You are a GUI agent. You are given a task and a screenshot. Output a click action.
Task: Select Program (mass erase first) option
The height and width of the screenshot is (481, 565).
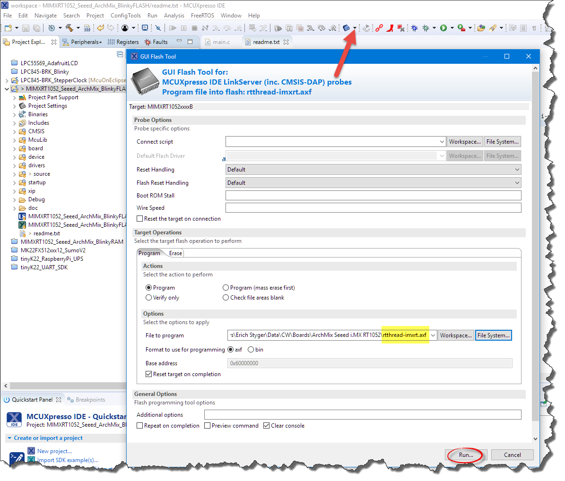click(226, 288)
